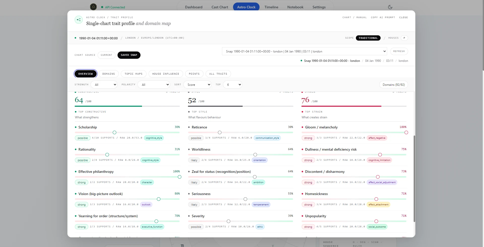This screenshot has height=247, width=484.
Task: Click the ambition tag under Zeal for status
Action: [259, 182]
